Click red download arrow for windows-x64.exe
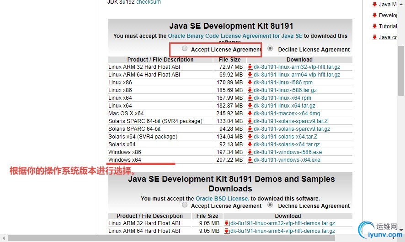Image resolution: width=405 pixels, height=242 pixels. [x=250, y=160]
